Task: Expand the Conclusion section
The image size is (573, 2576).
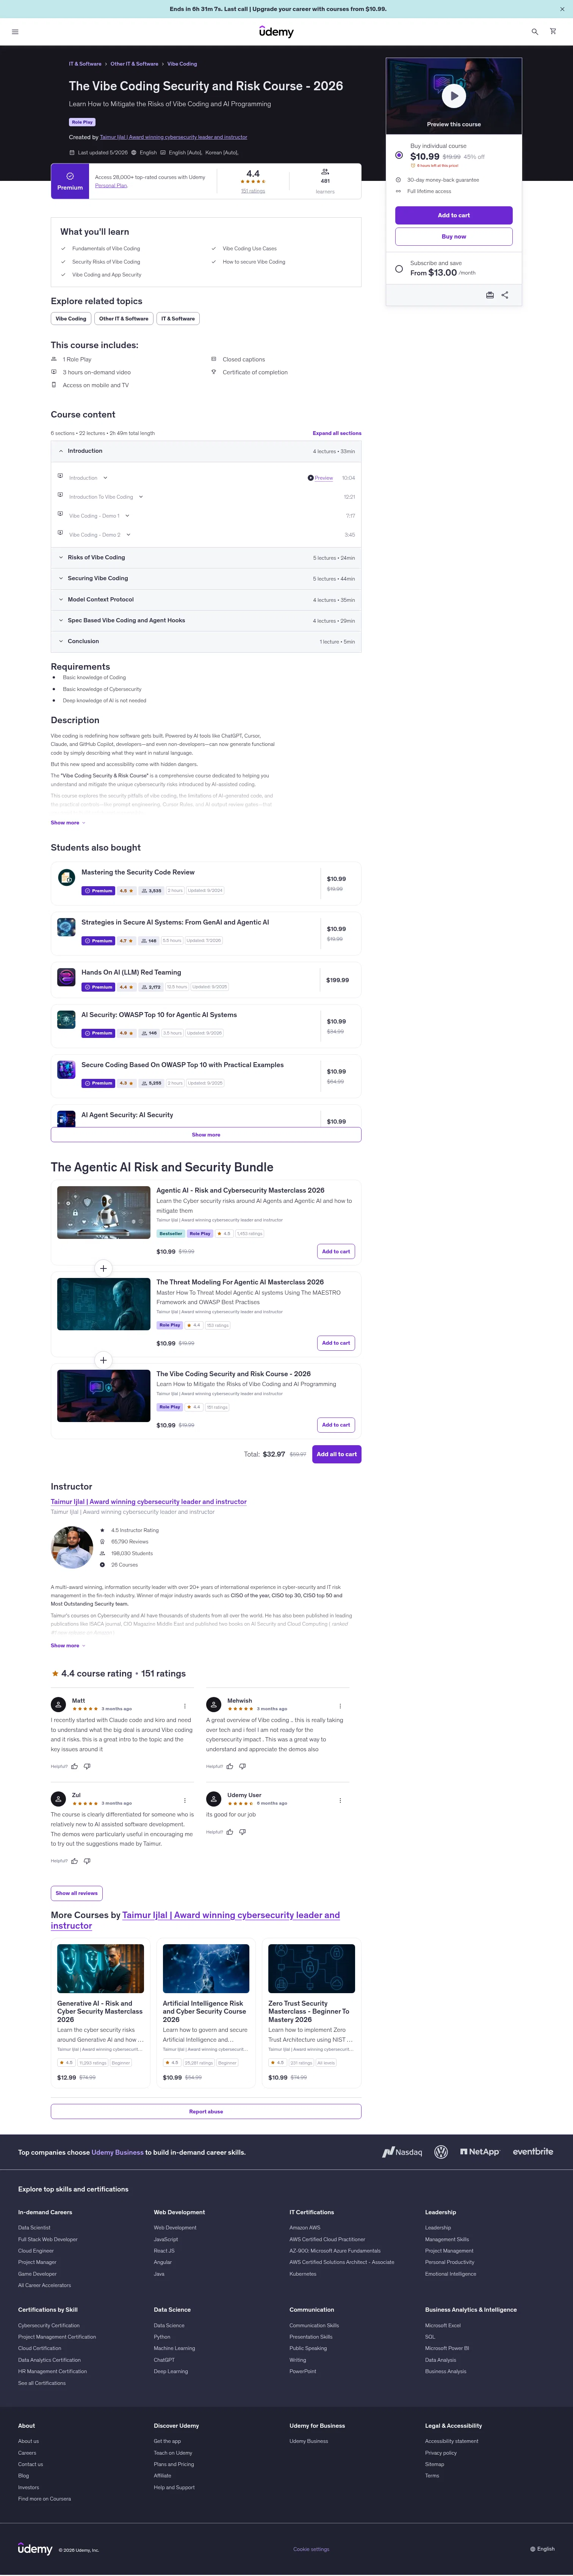Action: [x=206, y=642]
